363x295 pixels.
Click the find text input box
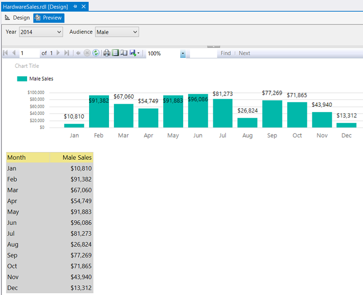tap(203, 53)
